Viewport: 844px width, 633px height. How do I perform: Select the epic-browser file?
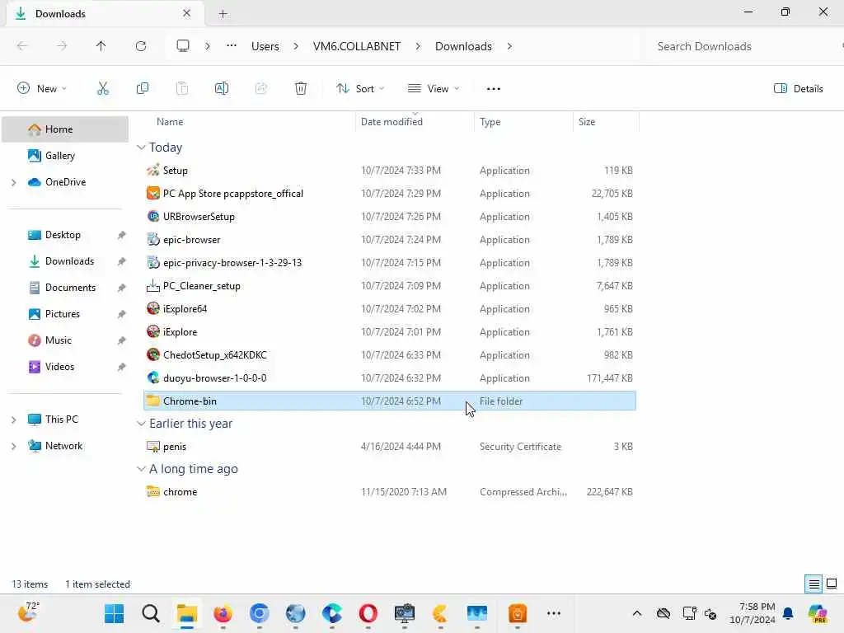[390, 240]
